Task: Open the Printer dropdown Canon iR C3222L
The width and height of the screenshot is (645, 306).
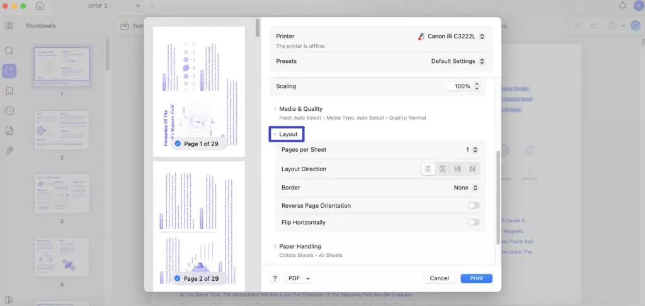Action: 451,36
